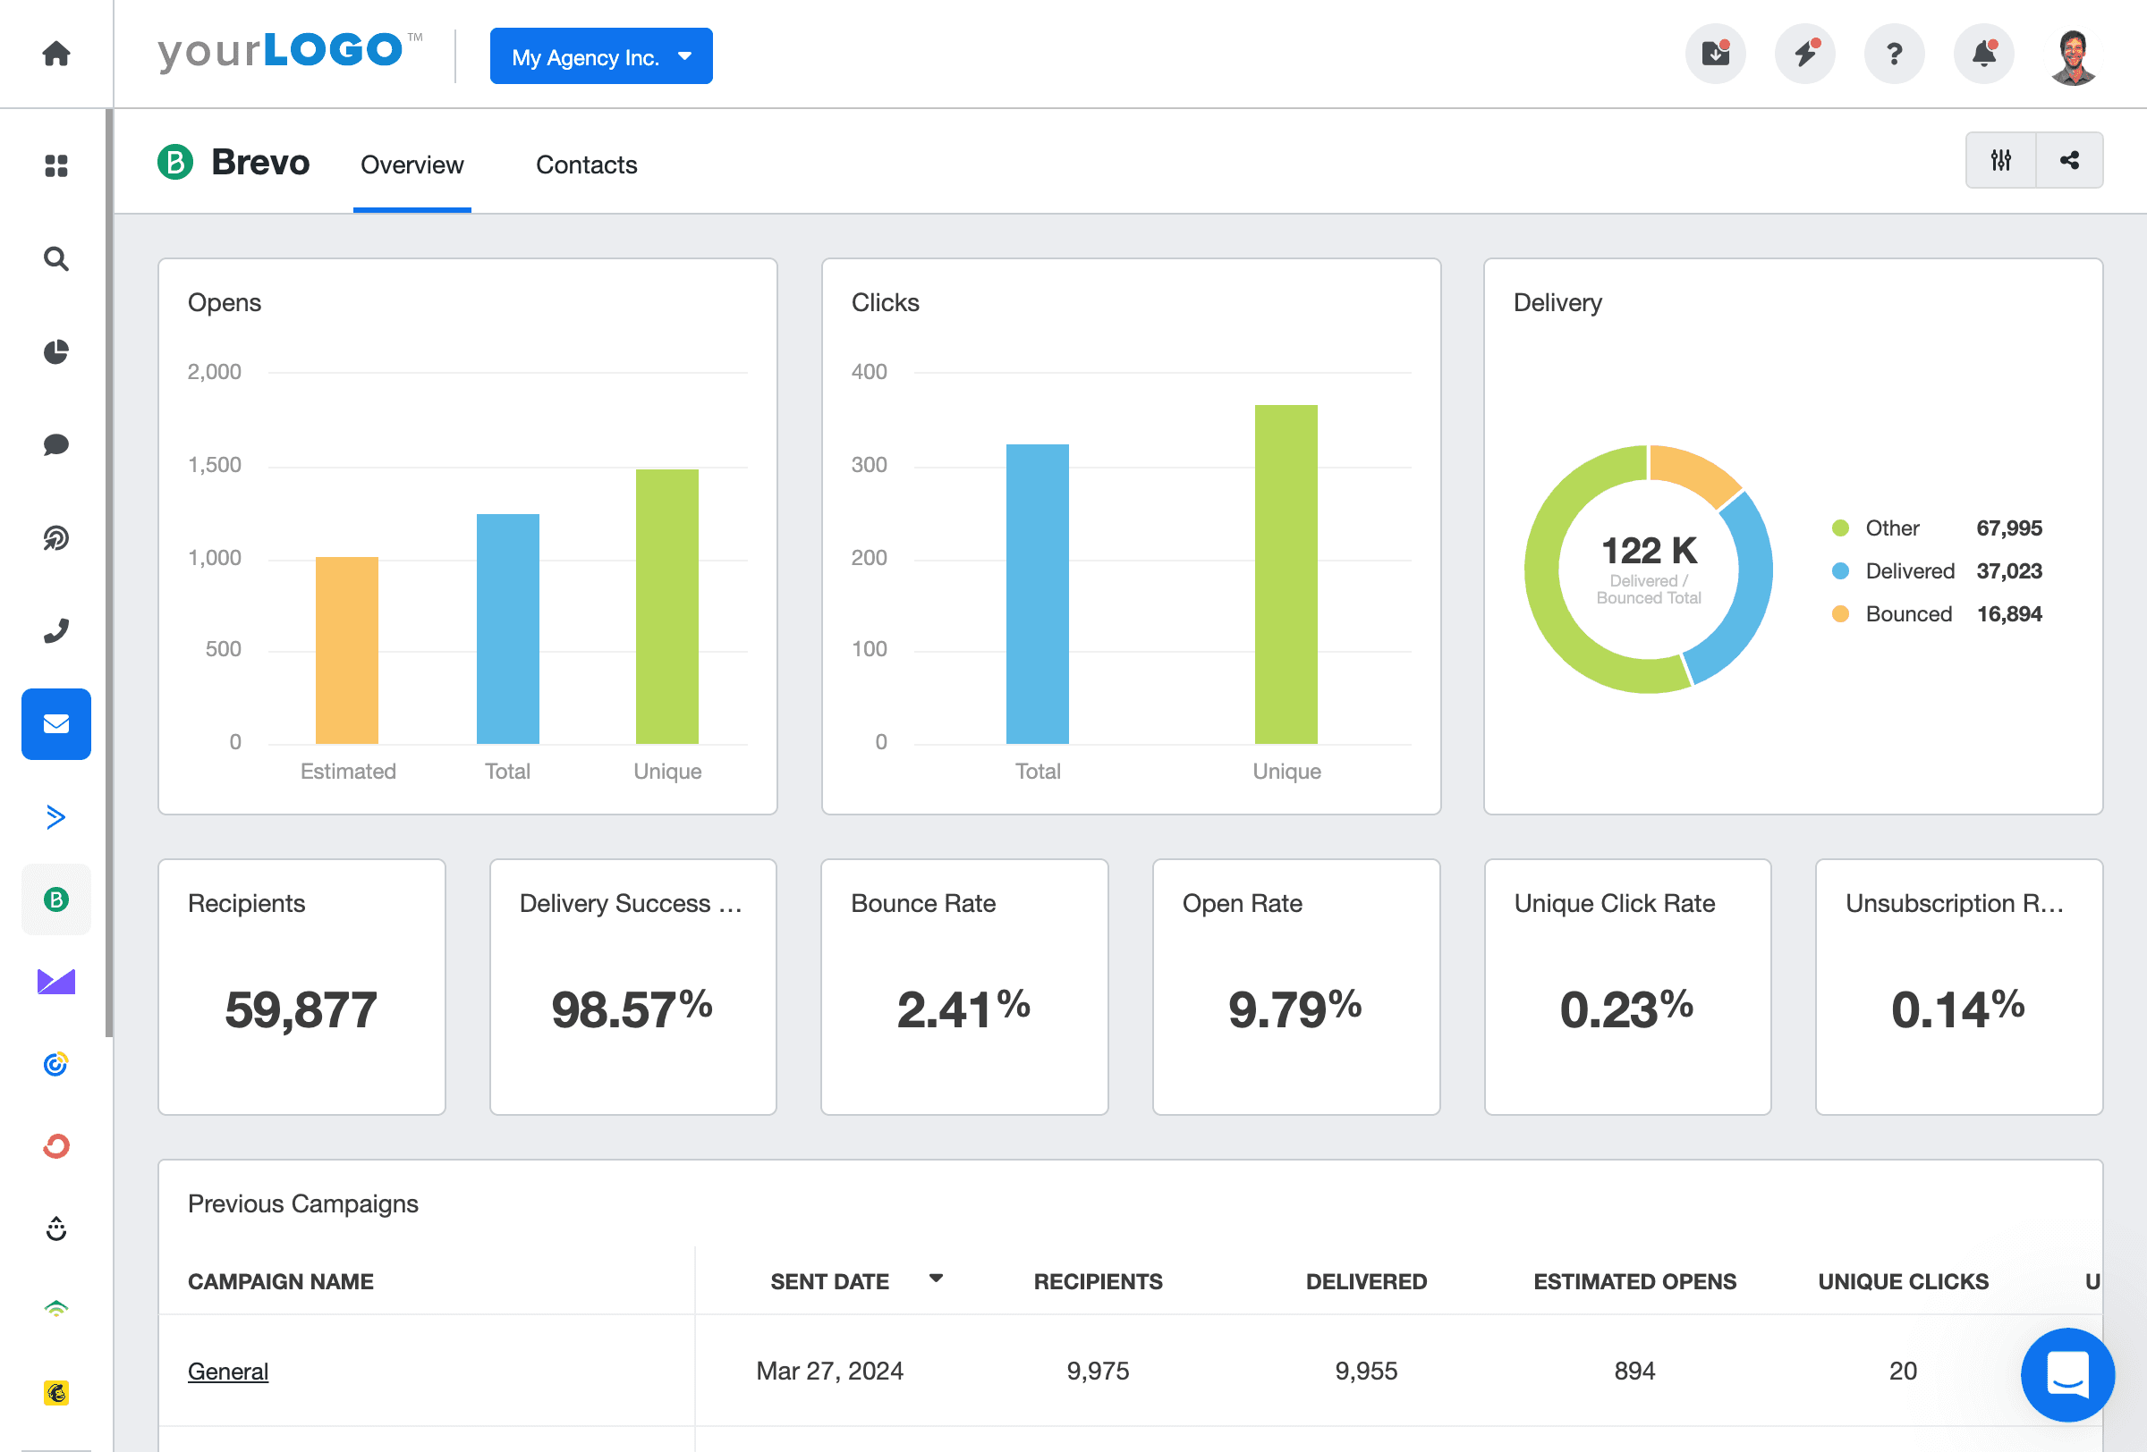
Task: Switch to the Contacts tab
Action: [x=586, y=165]
